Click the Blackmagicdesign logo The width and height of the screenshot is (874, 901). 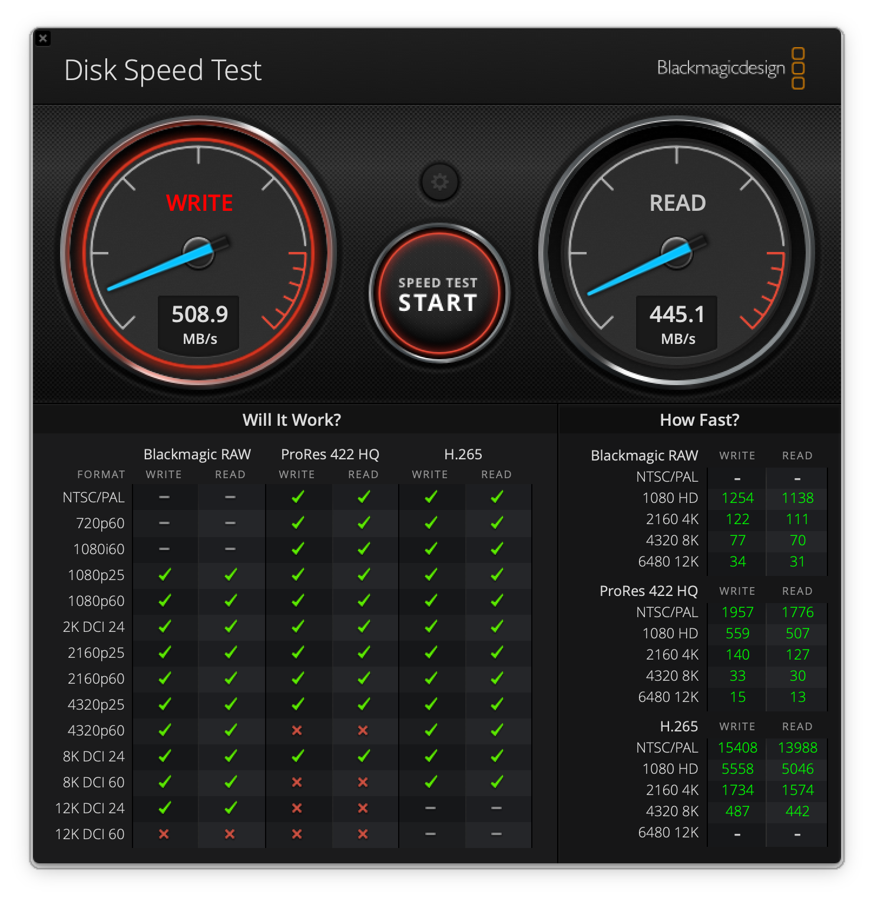[721, 68]
